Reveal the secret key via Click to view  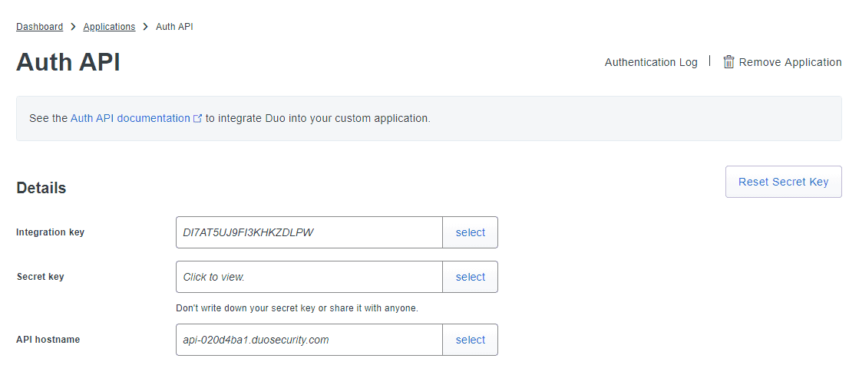tap(309, 277)
